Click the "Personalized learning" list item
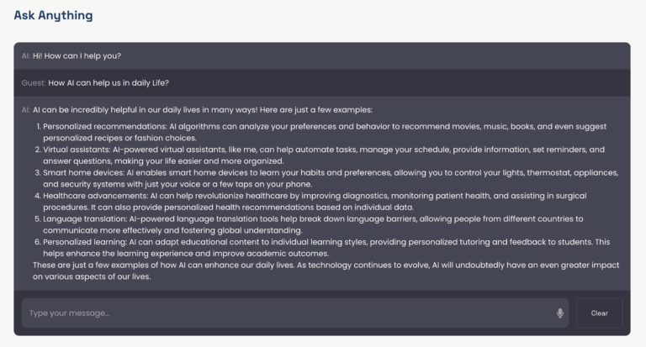The height and width of the screenshot is (347, 646). click(x=320, y=242)
